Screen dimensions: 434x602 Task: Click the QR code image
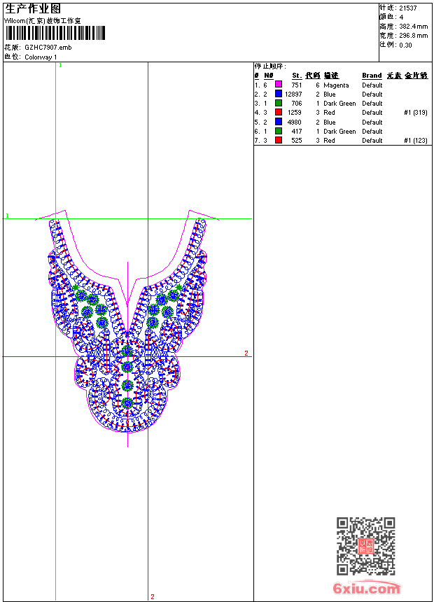(x=365, y=546)
